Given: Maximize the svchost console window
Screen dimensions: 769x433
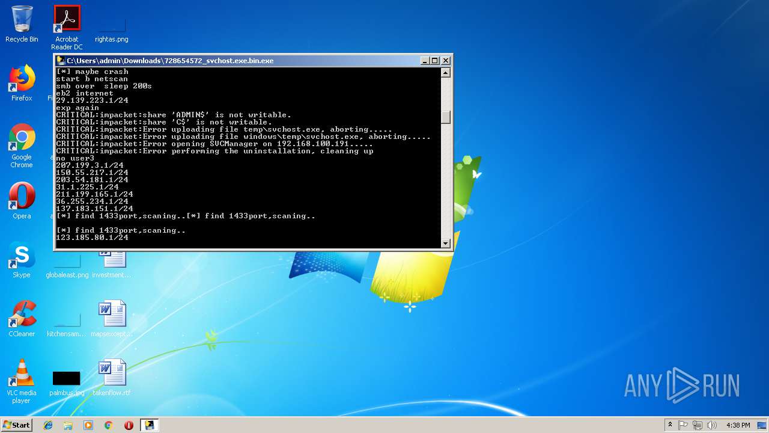Looking at the screenshot, I should tap(435, 61).
